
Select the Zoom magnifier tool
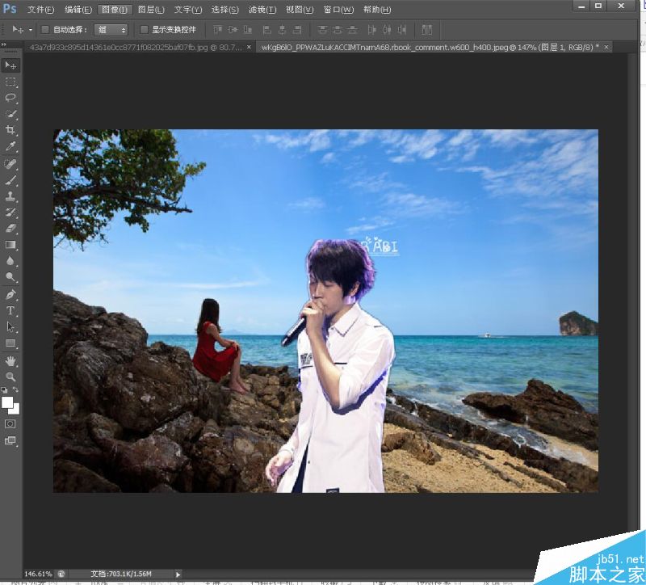click(x=10, y=377)
